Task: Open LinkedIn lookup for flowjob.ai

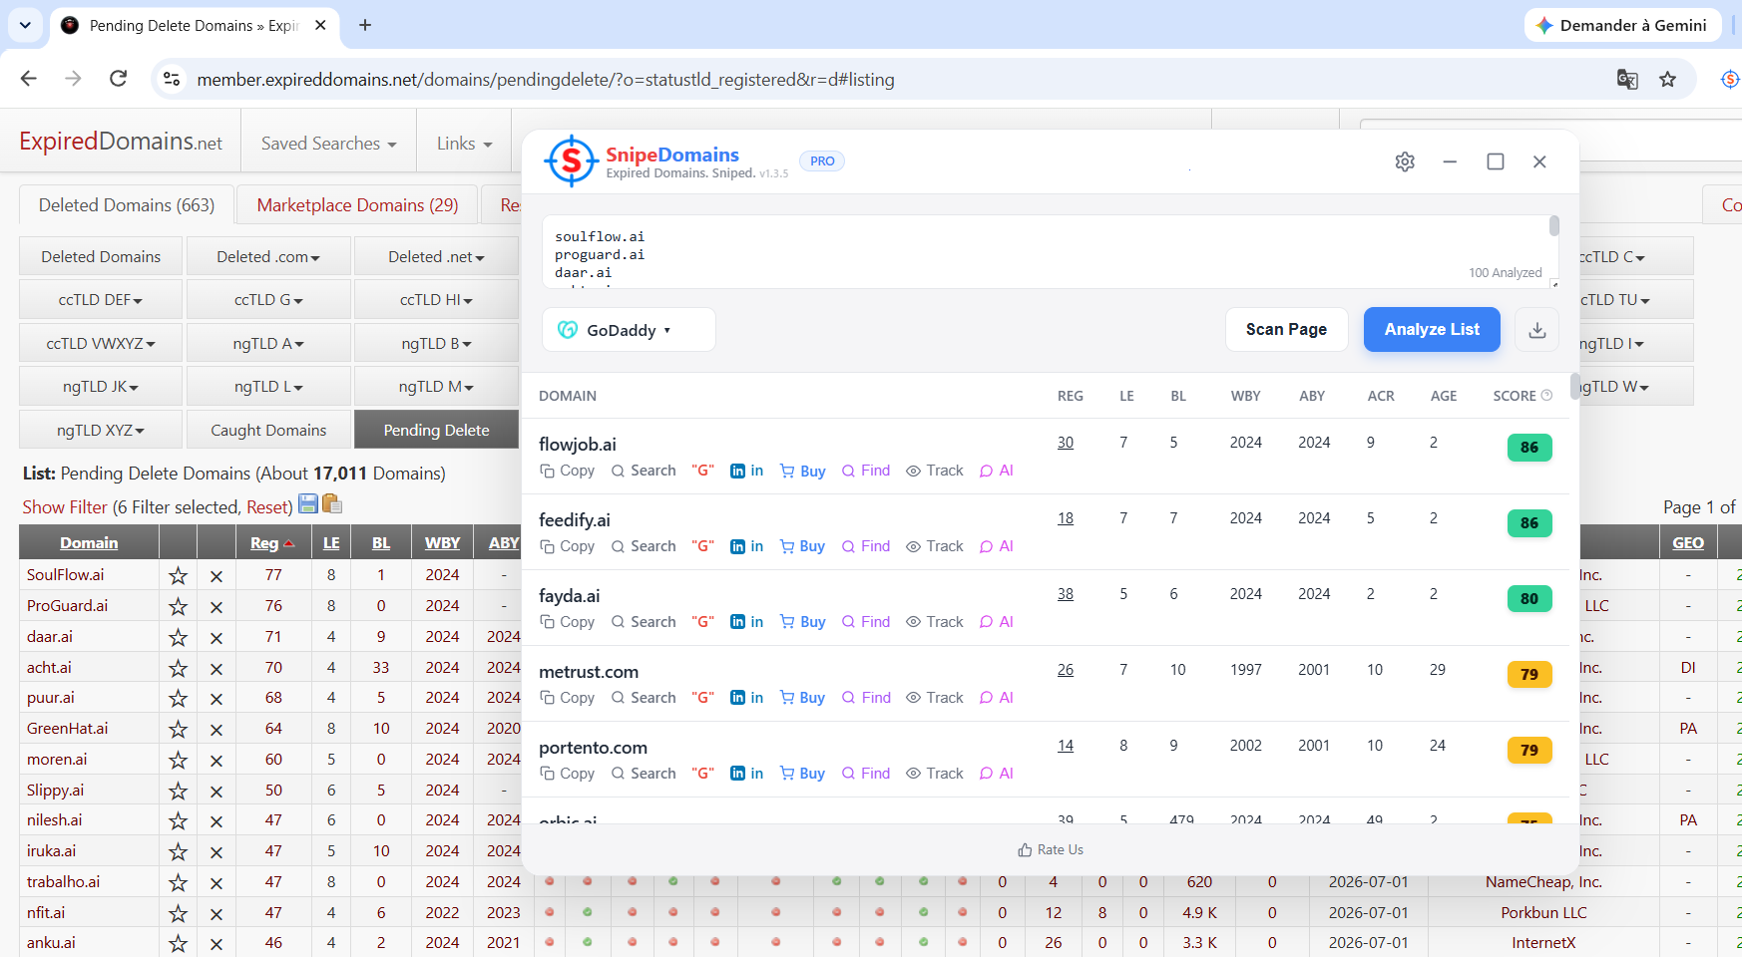Action: tap(747, 471)
